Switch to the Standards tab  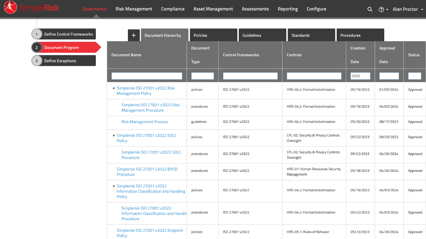pos(312,35)
